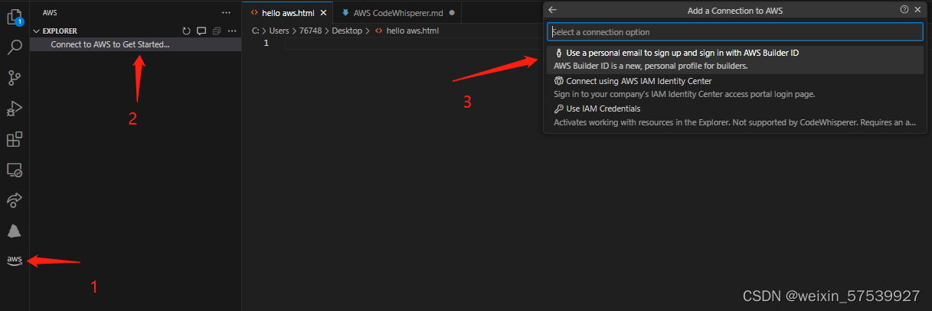The height and width of the screenshot is (311, 932).
Task: Open the tree-shaped activity bar icon above aws
Action: click(14, 231)
